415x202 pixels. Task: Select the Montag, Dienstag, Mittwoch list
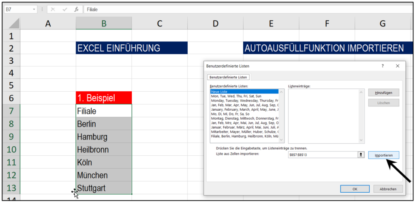(244, 118)
